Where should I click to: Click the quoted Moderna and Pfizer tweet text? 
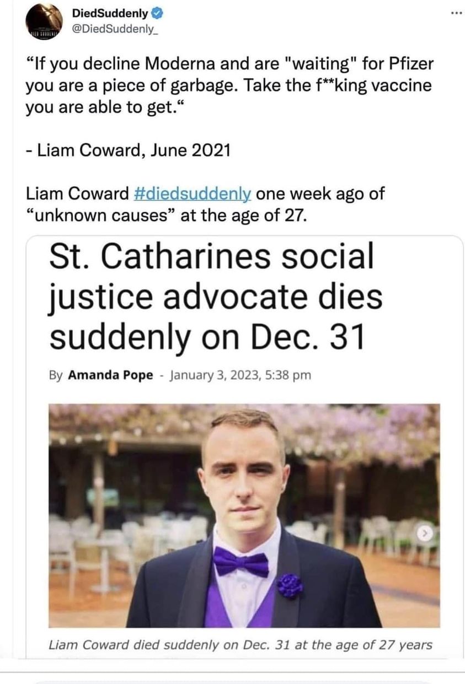coord(229,85)
